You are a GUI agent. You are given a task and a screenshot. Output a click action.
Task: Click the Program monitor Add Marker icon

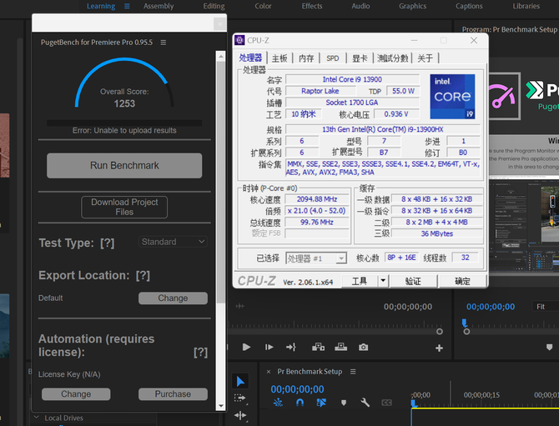click(549, 347)
